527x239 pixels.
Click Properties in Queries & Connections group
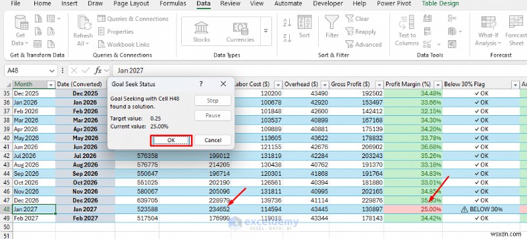point(116,32)
